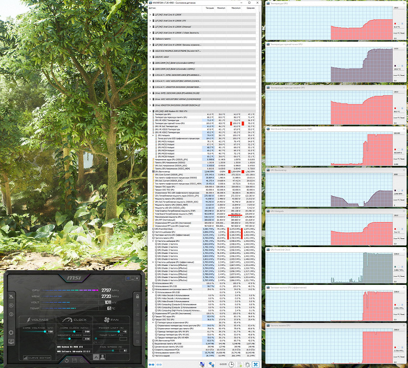Click the HWiNFO shrink-columns arrows icon
Screen dimensions: 408x368
(x=159, y=364)
